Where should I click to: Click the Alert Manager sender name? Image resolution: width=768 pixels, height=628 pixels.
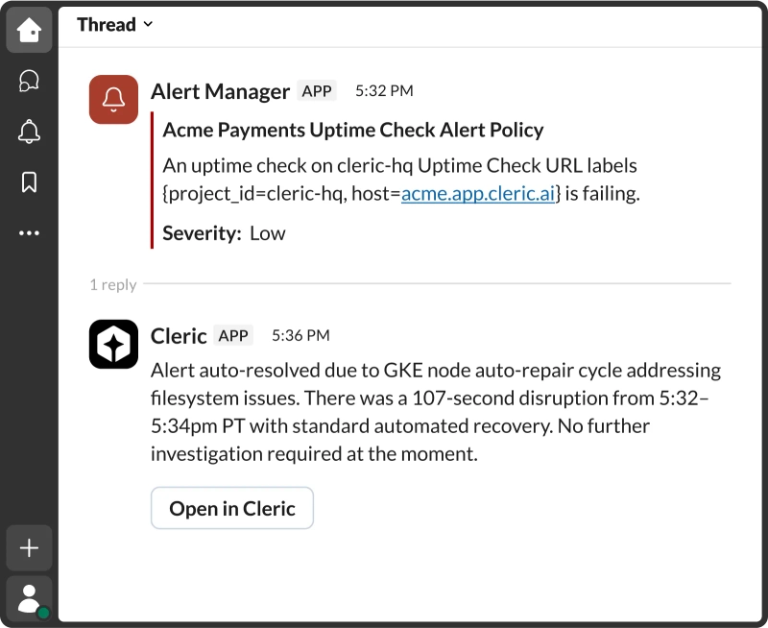tap(220, 91)
